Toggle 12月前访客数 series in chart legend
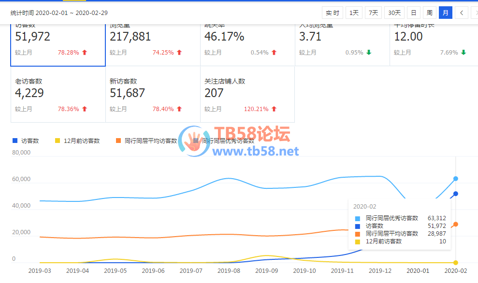 pos(81,141)
